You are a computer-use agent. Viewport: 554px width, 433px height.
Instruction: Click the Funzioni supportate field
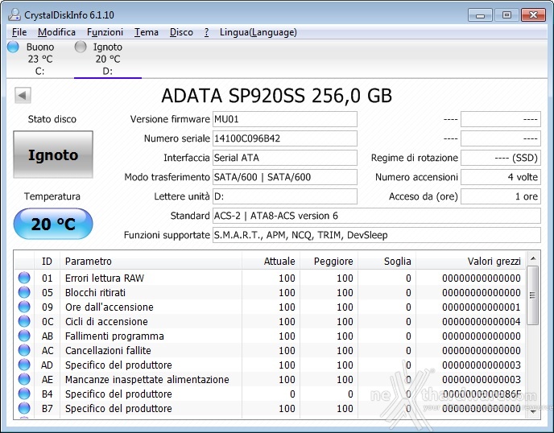377,235
